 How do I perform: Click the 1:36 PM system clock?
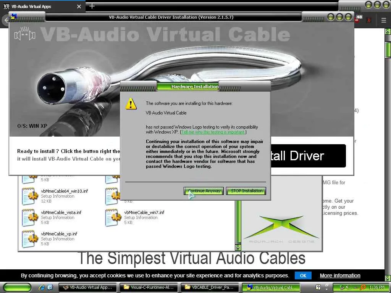point(377,287)
